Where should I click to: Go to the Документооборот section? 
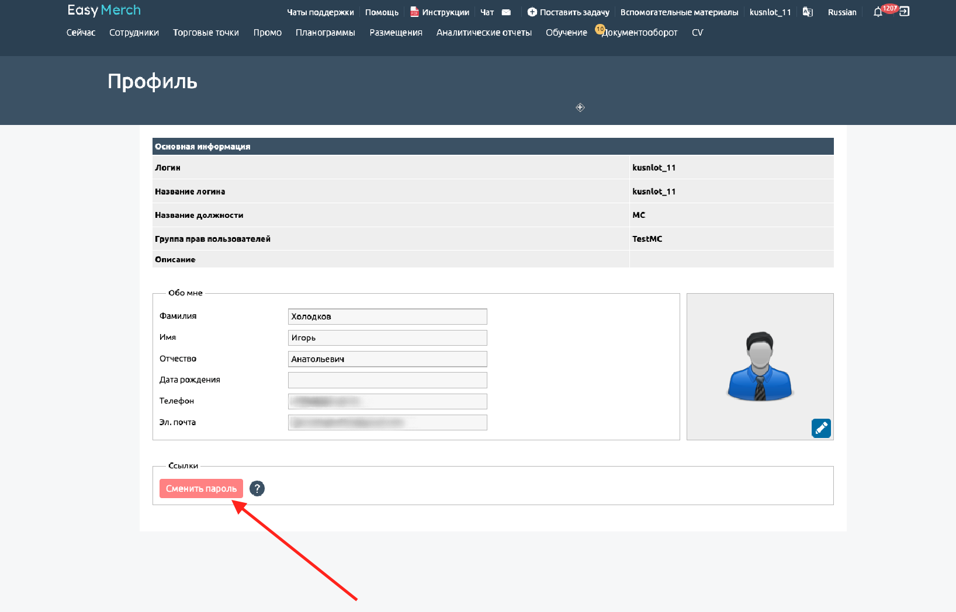click(640, 33)
